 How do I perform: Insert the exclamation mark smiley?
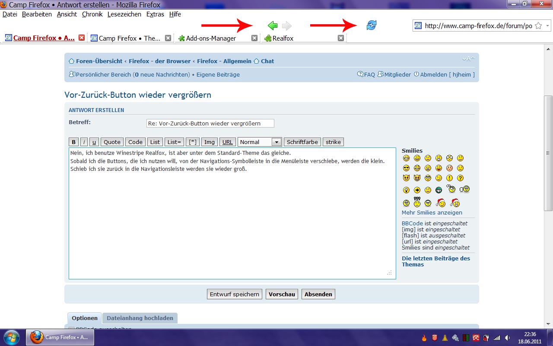coord(449,178)
